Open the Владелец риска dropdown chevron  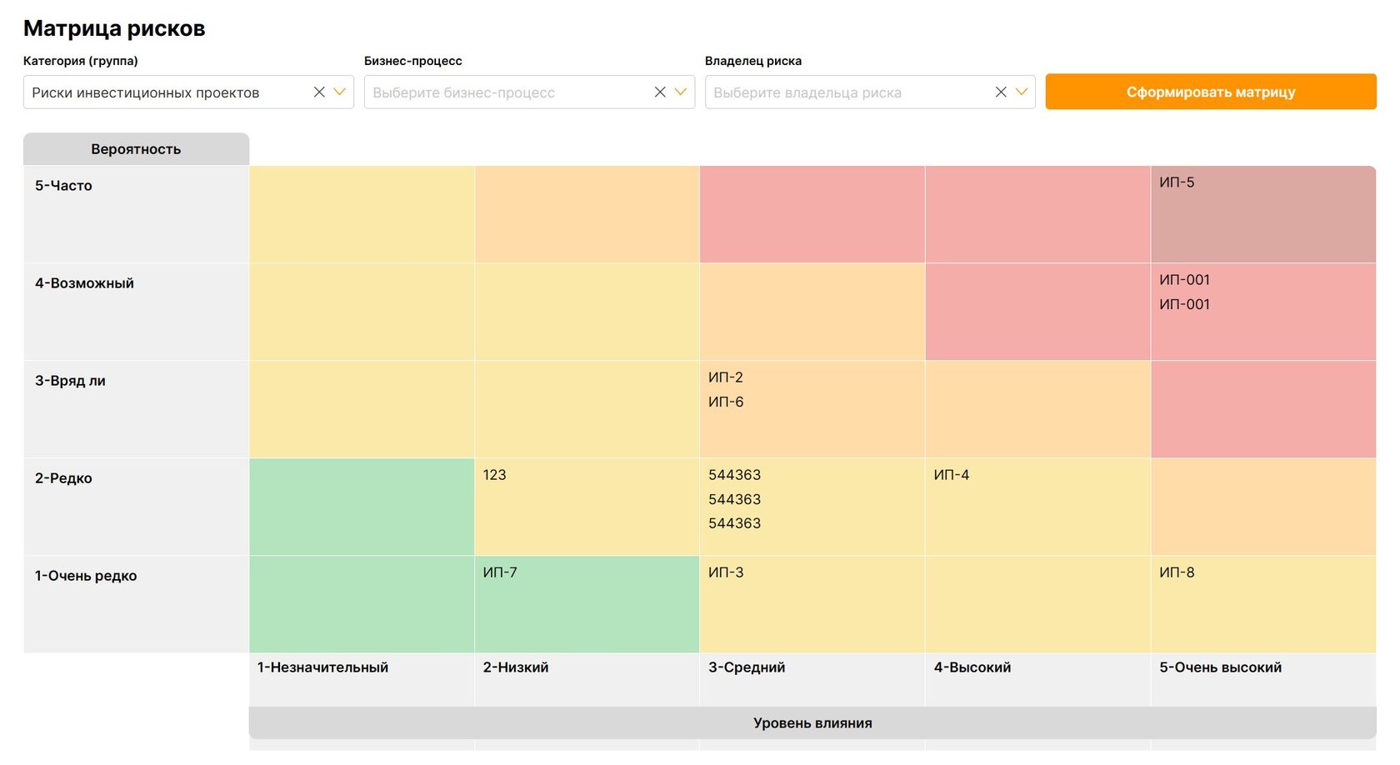tap(1021, 92)
